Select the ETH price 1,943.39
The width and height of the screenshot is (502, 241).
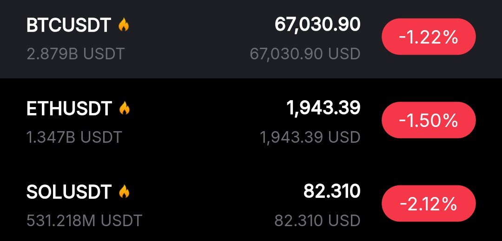(x=323, y=108)
